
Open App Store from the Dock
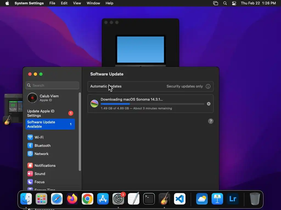pyautogui.click(x=103, y=199)
